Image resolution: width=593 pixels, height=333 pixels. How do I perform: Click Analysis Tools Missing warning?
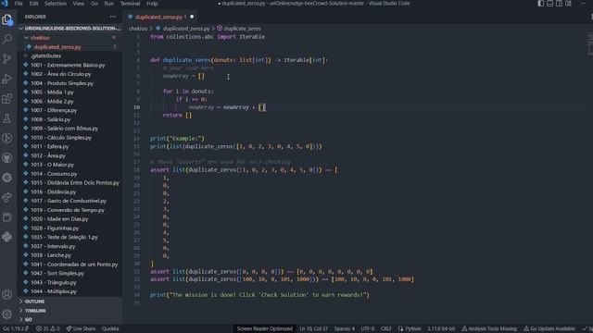pos(489,329)
